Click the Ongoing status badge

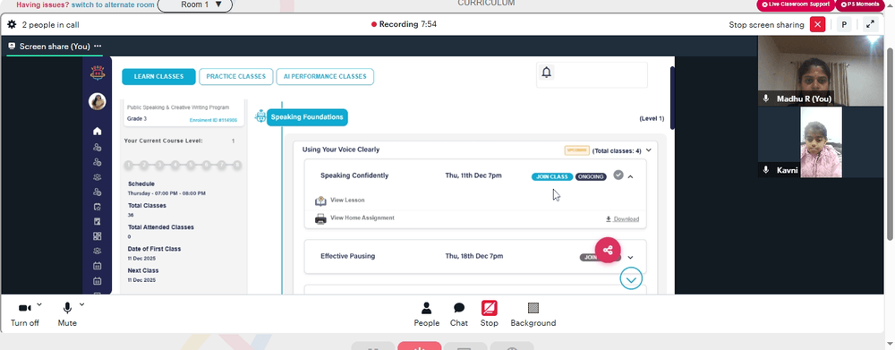coord(591,177)
